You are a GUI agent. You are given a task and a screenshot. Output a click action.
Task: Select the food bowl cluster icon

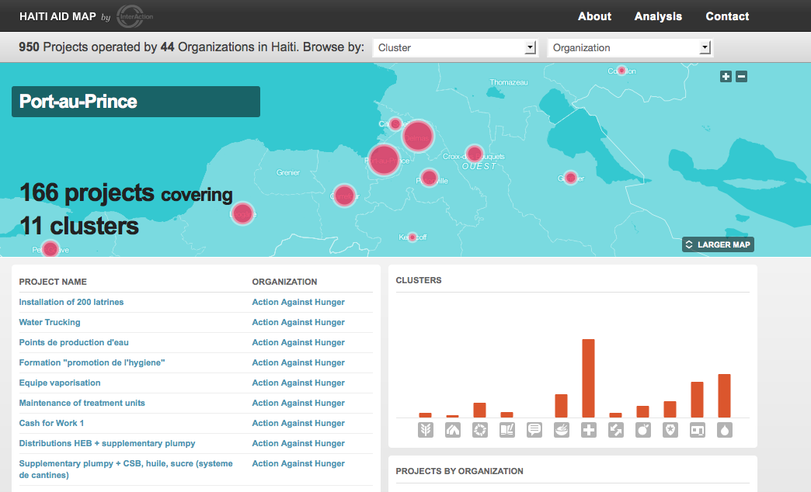tap(561, 430)
